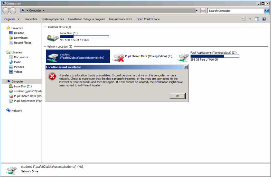Click the arrow after Computer in breadcrumb

coord(44,10)
